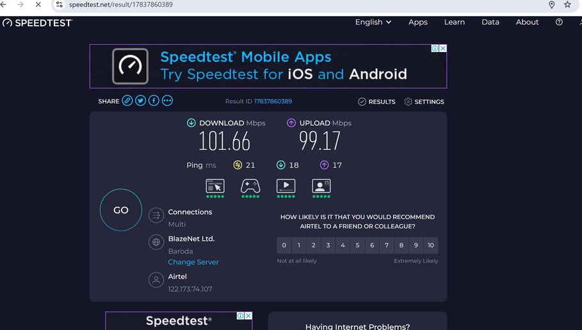Image resolution: width=582 pixels, height=330 pixels.
Task: Rate recommendation score 4
Action: click(x=343, y=245)
